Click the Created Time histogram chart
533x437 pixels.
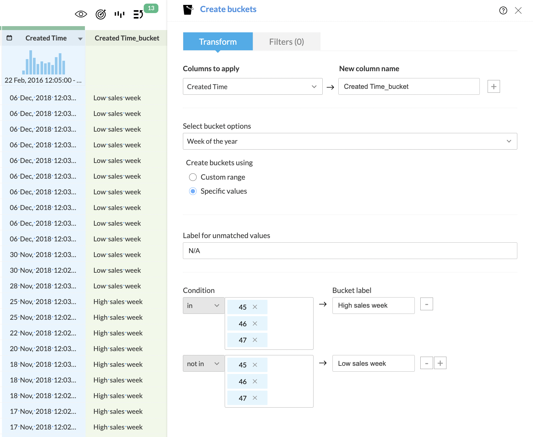coord(43,63)
